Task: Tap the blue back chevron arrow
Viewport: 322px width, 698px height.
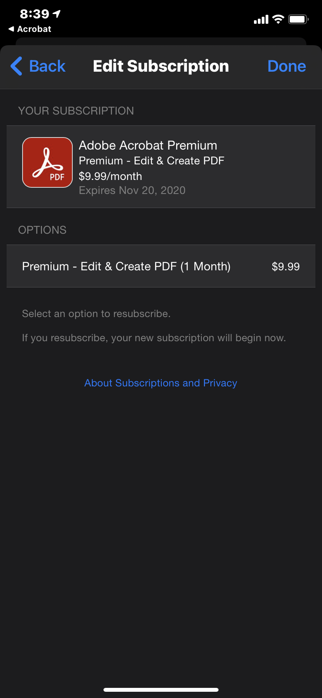Action: [16, 66]
